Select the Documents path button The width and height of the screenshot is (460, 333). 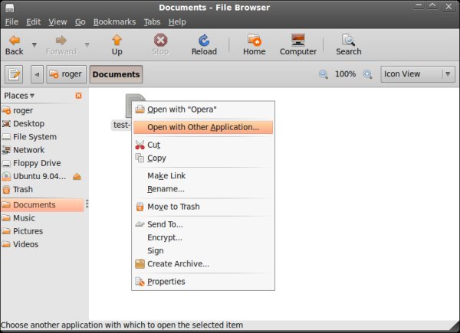point(117,74)
